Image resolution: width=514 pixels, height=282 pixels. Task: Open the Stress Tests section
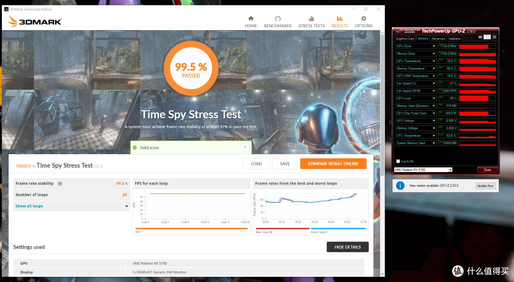[x=311, y=22]
